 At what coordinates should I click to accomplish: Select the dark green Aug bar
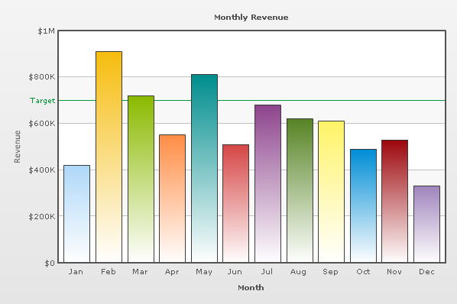300,190
